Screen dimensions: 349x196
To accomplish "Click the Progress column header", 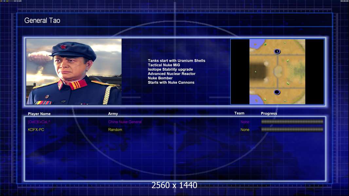I will tap(269, 113).
